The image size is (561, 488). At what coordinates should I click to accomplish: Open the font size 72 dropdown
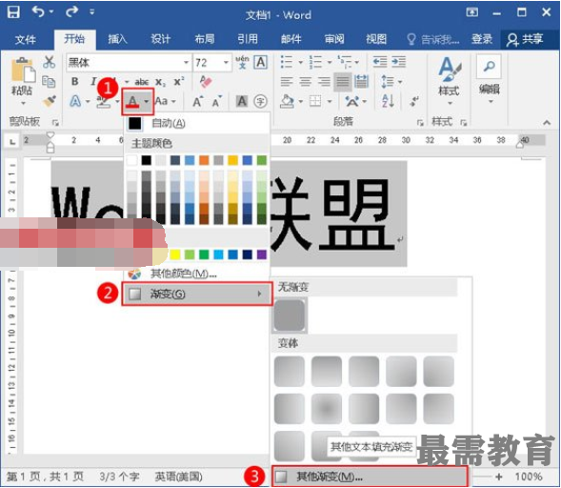click(x=226, y=63)
